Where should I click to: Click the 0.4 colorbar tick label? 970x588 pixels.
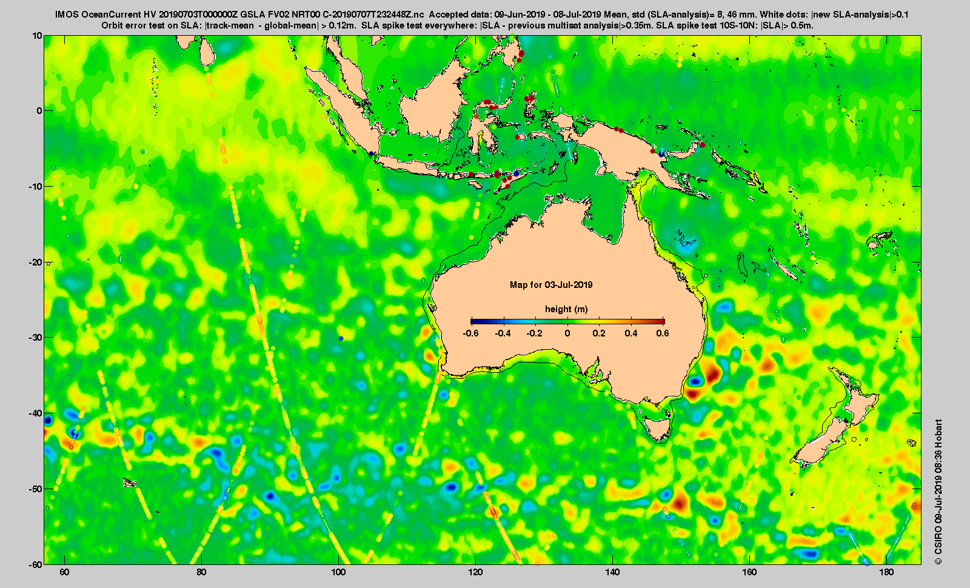click(x=631, y=333)
